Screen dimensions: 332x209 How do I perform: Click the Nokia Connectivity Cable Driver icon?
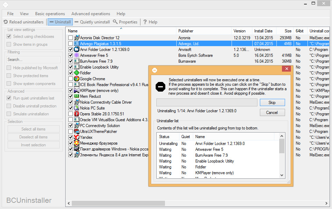[76, 102]
